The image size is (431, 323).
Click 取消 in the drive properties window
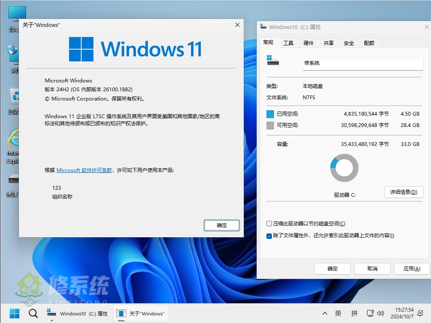(x=372, y=269)
